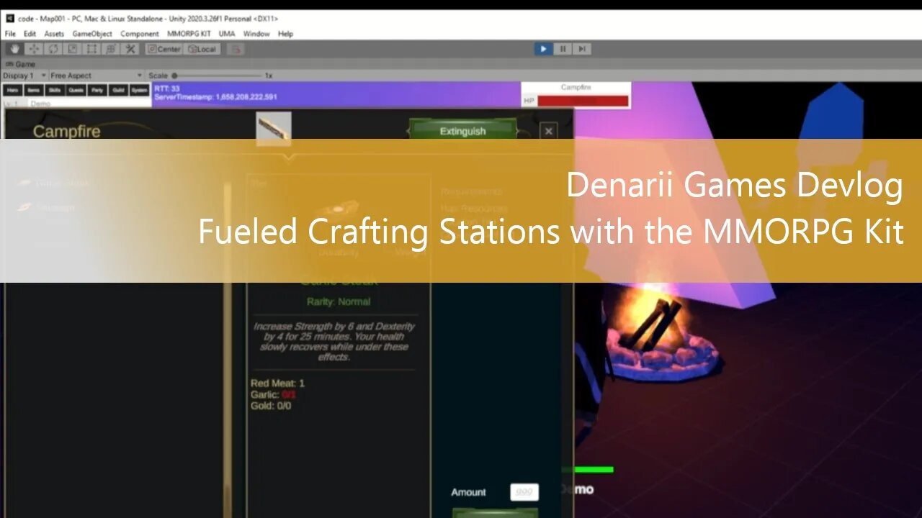Click the Amount input field
The width and height of the screenshot is (922, 518).
pyautogui.click(x=524, y=492)
